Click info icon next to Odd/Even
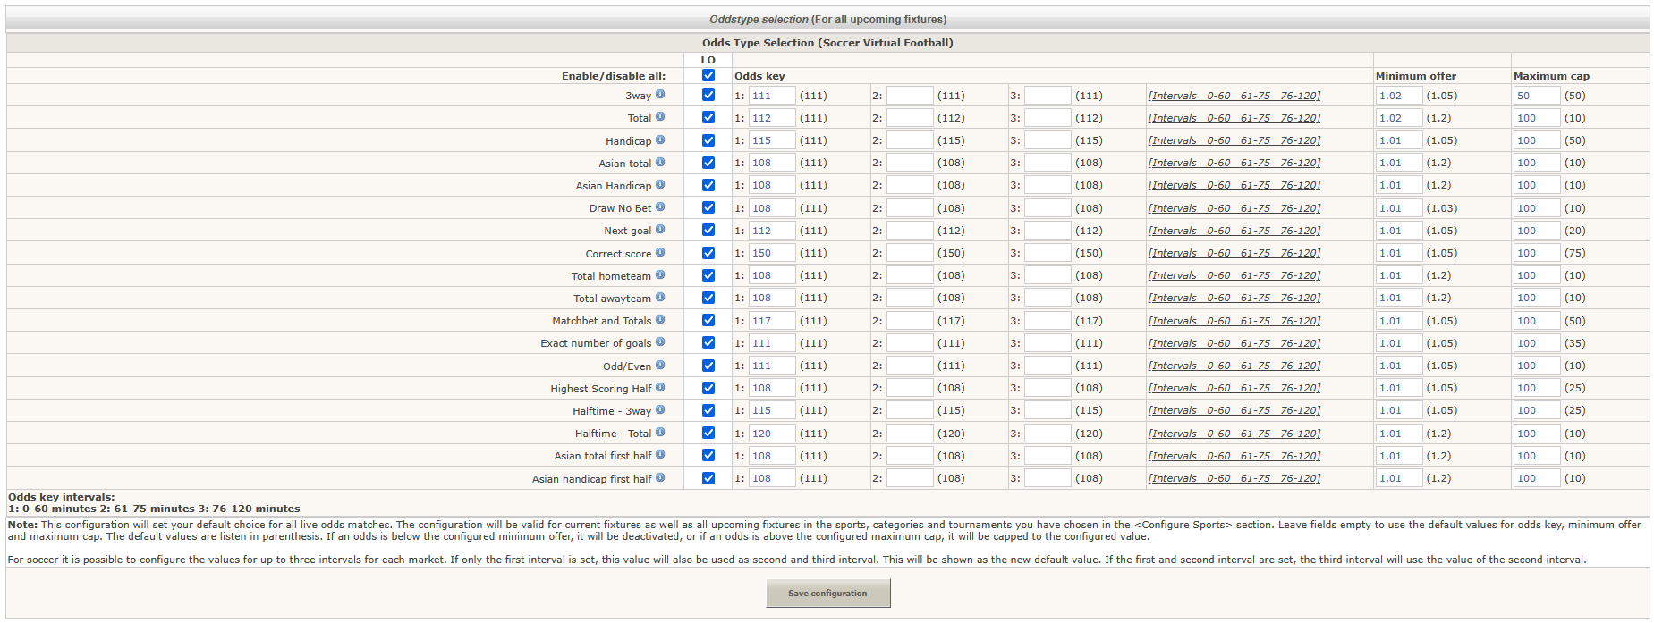Screen dimensions: 1654x623 point(660,366)
